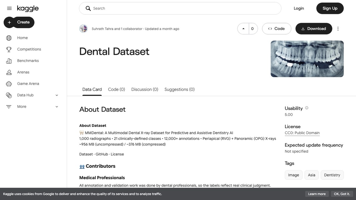The image size is (356, 200).
Task: Click the Login button
Action: point(299,8)
